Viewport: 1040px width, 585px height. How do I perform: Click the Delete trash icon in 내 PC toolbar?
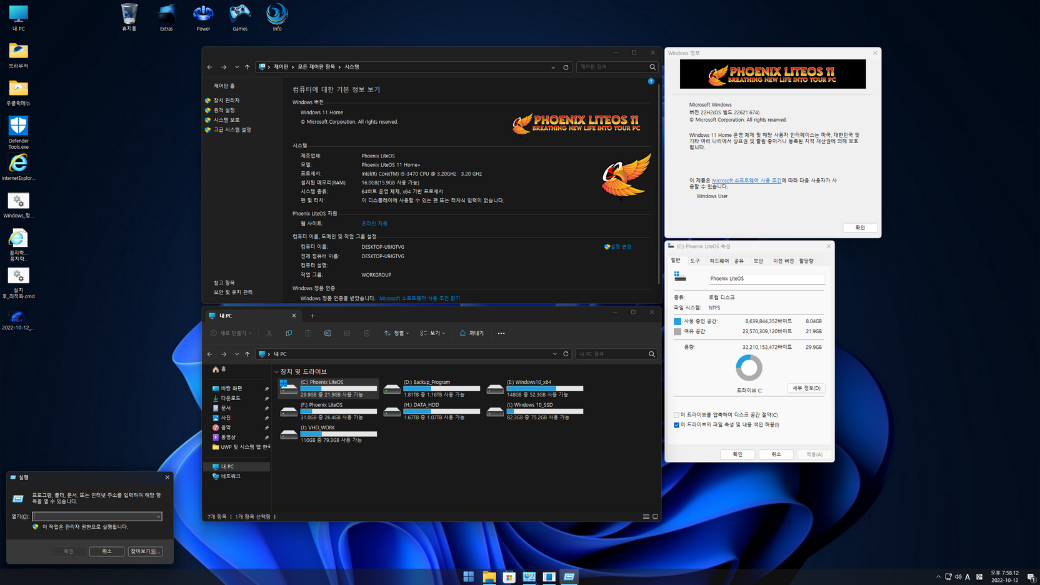pyautogui.click(x=367, y=333)
